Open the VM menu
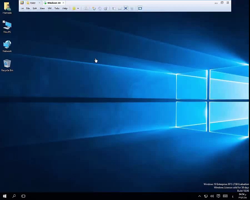The width and height of the screenshot is (250, 200). tap(50, 8)
